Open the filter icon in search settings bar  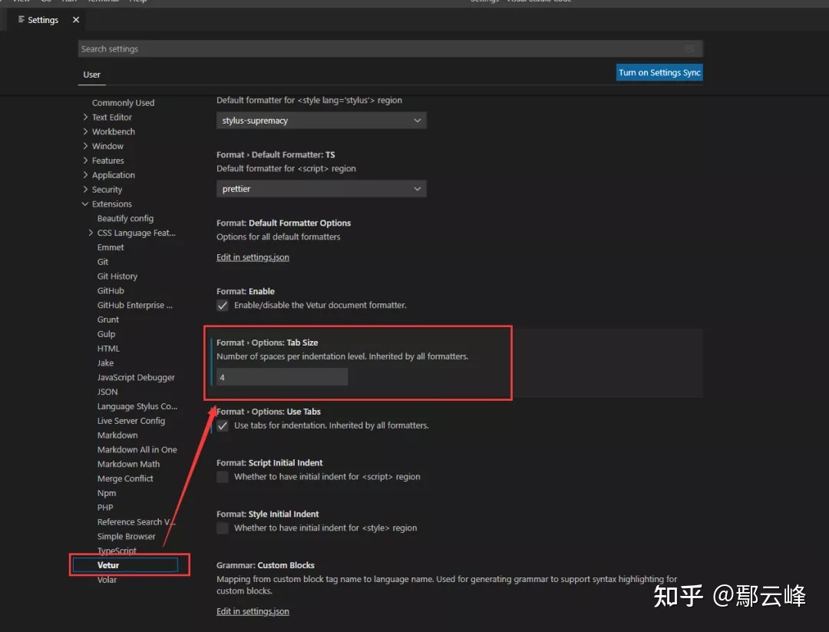point(689,48)
